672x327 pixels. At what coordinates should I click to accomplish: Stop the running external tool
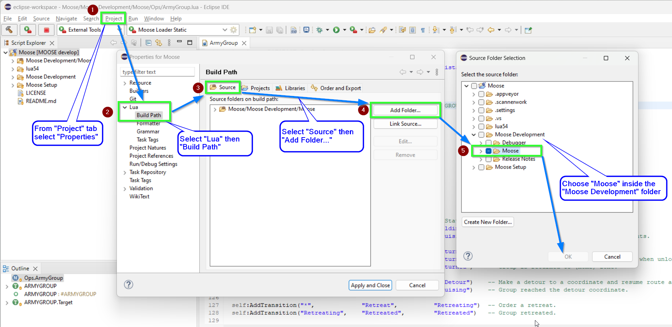click(46, 30)
